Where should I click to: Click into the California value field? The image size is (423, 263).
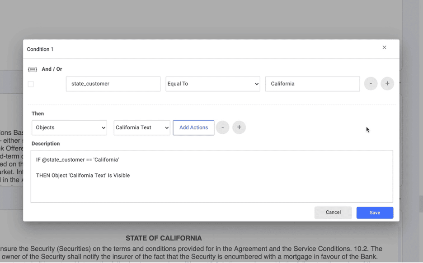[312, 84]
